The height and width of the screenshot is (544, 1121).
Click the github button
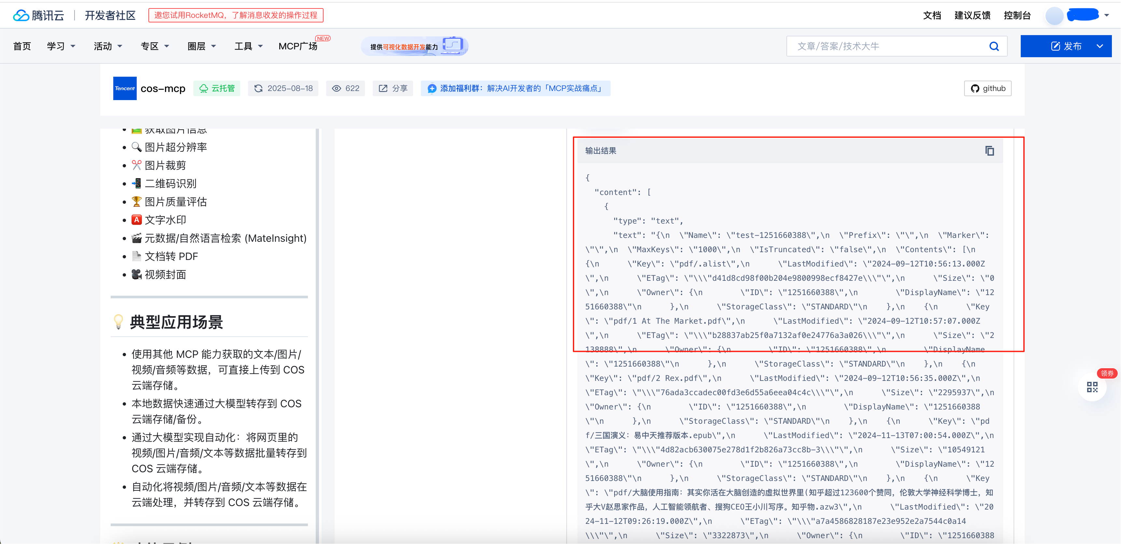pyautogui.click(x=988, y=88)
